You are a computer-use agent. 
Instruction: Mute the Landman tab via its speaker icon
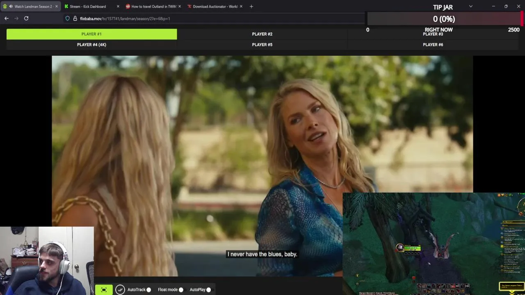pos(11,7)
